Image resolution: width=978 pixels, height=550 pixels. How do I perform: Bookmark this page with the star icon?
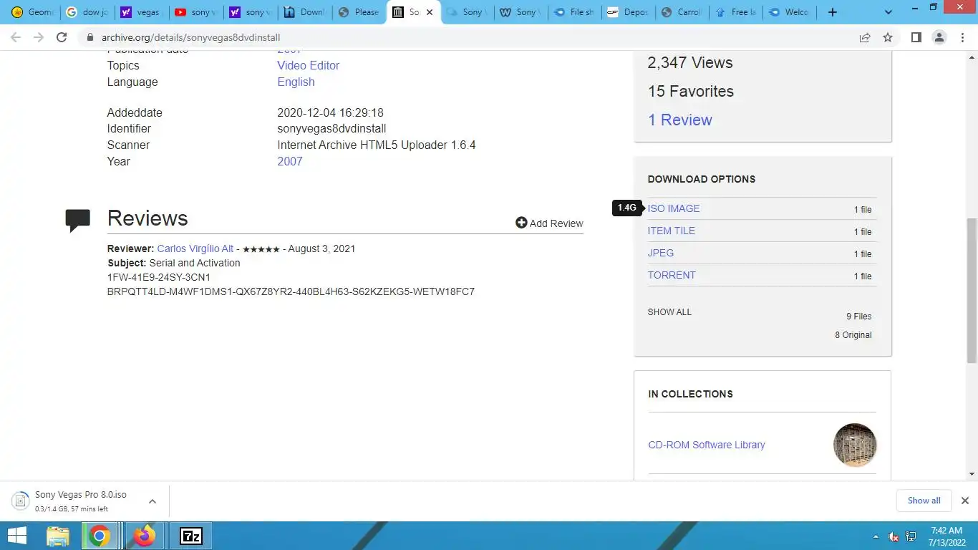[x=888, y=37]
